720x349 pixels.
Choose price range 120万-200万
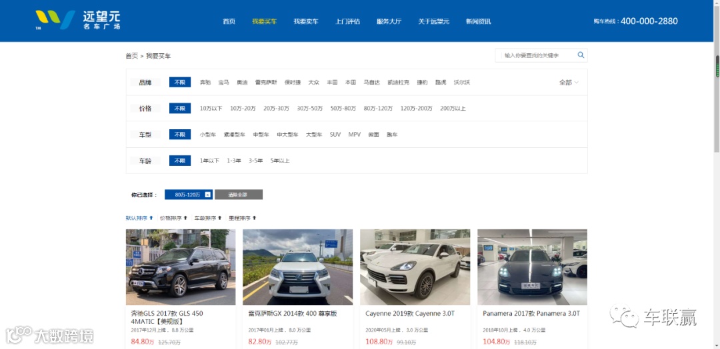tap(417, 109)
